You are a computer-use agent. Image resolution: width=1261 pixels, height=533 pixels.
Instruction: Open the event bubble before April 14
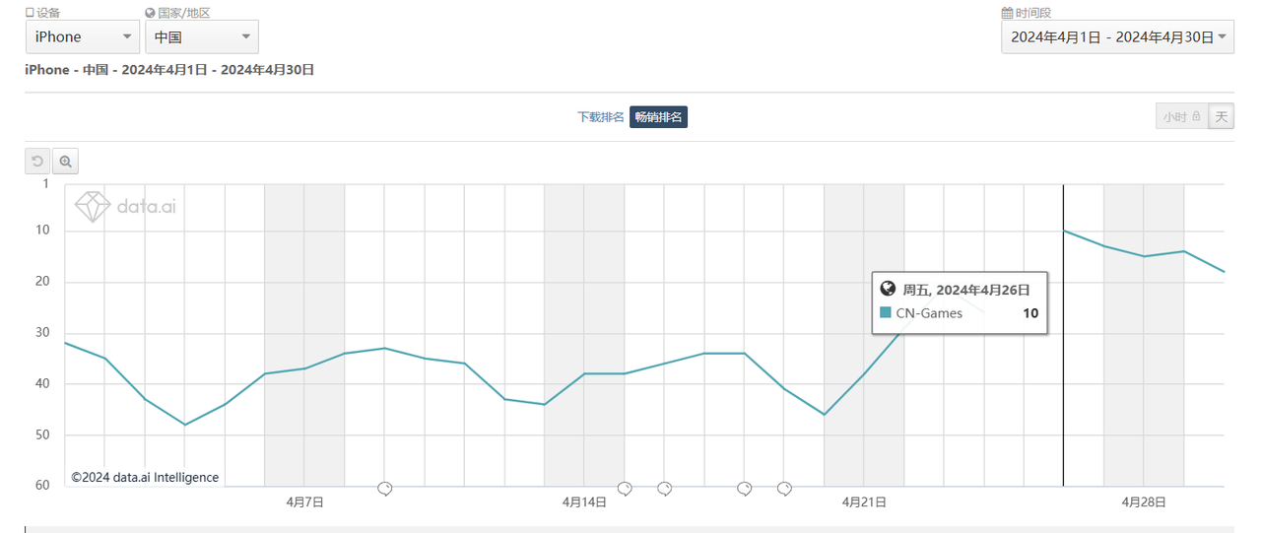coord(385,488)
